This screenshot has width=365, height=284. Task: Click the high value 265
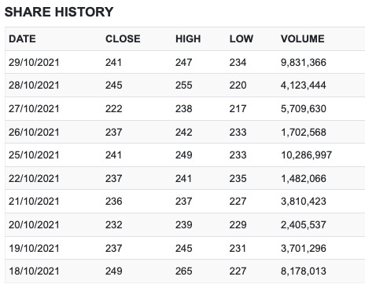pyautogui.click(x=184, y=271)
